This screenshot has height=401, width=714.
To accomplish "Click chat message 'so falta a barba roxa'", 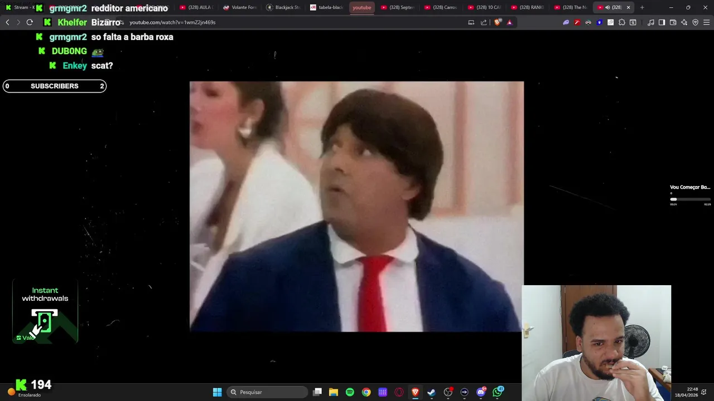I will pyautogui.click(x=132, y=37).
